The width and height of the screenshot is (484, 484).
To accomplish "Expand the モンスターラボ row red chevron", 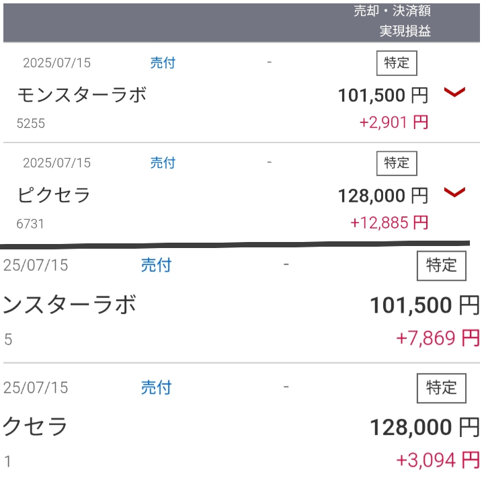I will click(x=454, y=93).
